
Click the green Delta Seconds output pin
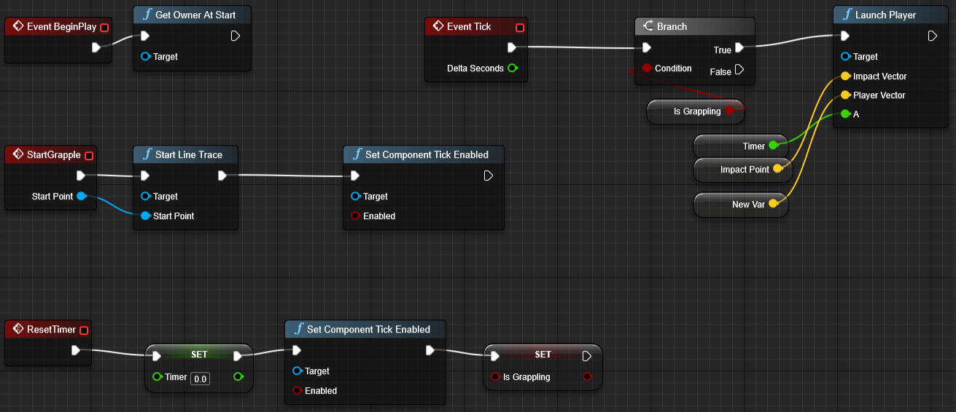pos(512,68)
